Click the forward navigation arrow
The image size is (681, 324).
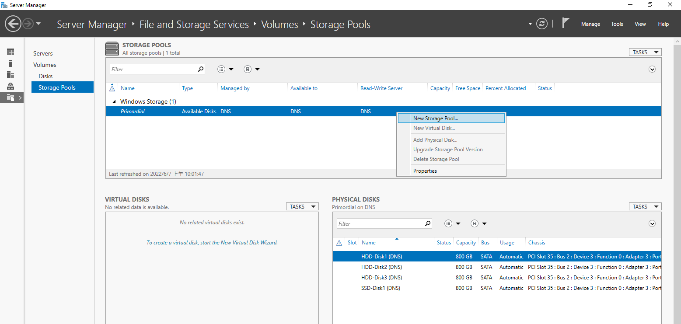[x=28, y=24]
